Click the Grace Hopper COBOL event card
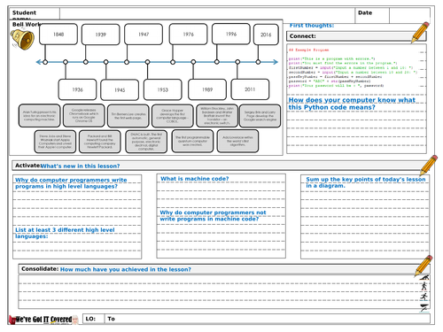 coord(173,116)
